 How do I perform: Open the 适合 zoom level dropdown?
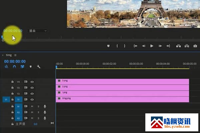(37, 31)
